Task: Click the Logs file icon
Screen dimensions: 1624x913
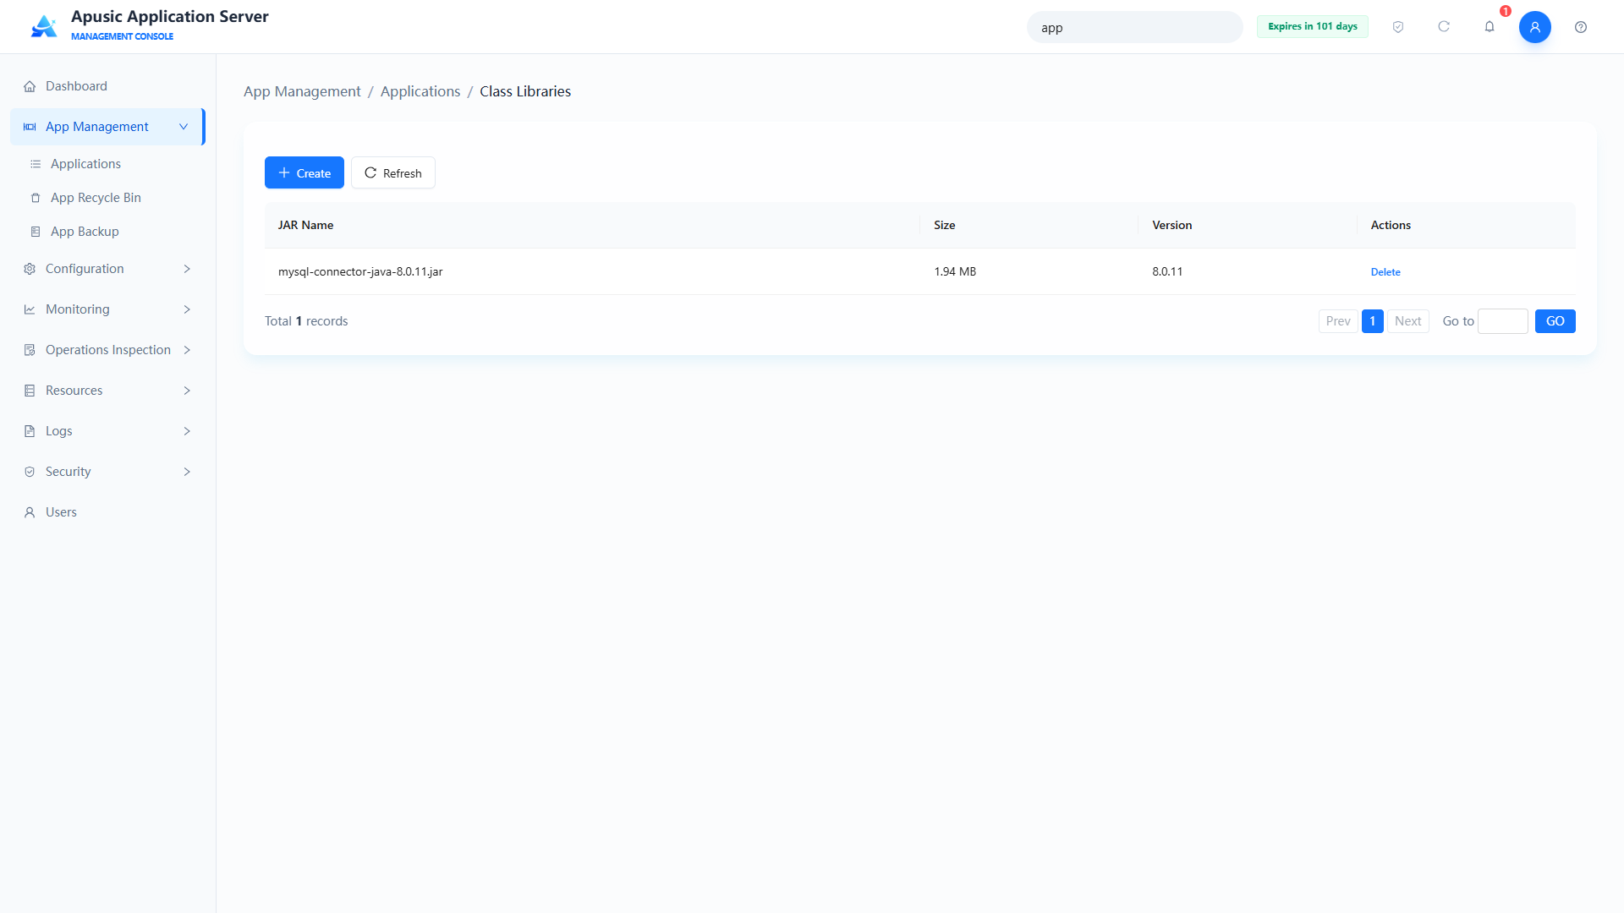Action: tap(30, 431)
